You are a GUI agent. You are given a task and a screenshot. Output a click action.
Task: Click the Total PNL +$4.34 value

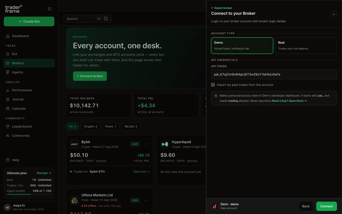[146, 106]
